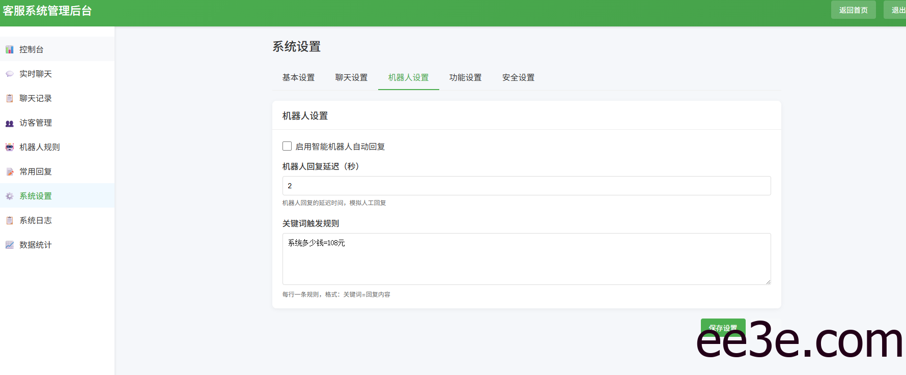906x375 pixels.
Task: Focus the 机器人回复延迟 input field
Action: click(x=526, y=186)
